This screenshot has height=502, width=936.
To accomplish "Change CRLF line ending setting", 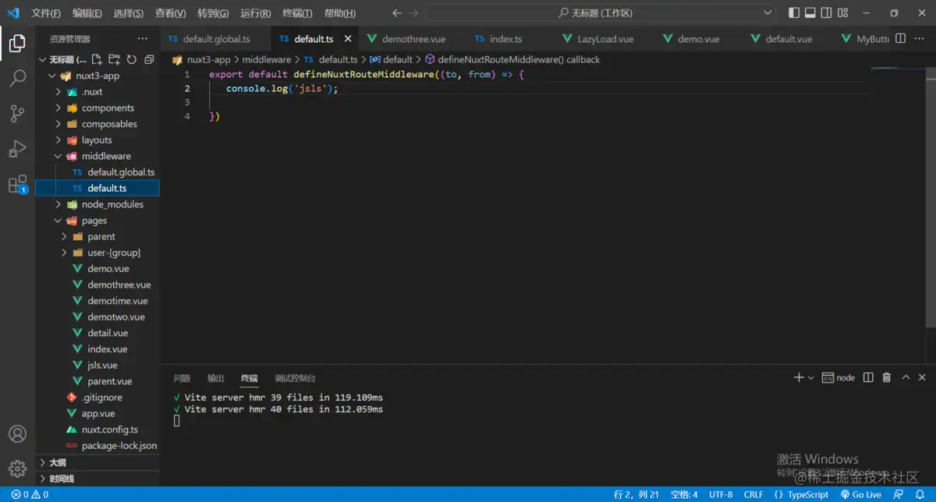I will pos(753,494).
